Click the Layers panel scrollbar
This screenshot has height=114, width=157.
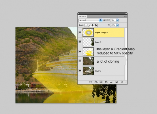pos(126,54)
